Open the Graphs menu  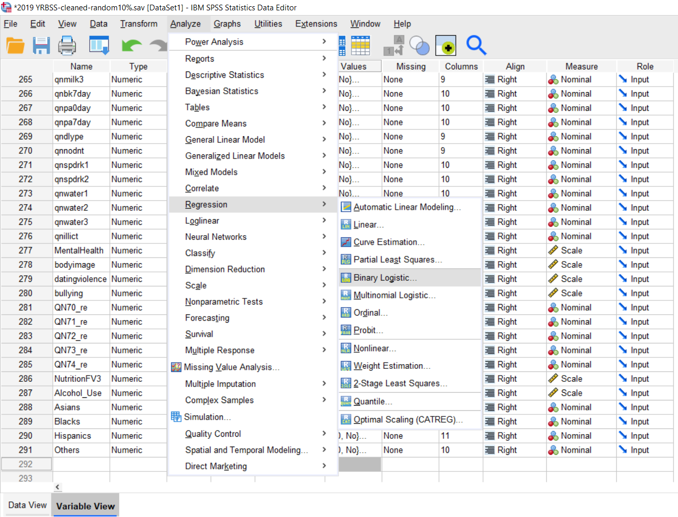tap(227, 24)
